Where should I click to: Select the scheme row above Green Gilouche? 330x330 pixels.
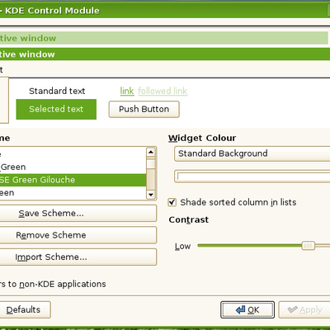pyautogui.click(x=73, y=167)
